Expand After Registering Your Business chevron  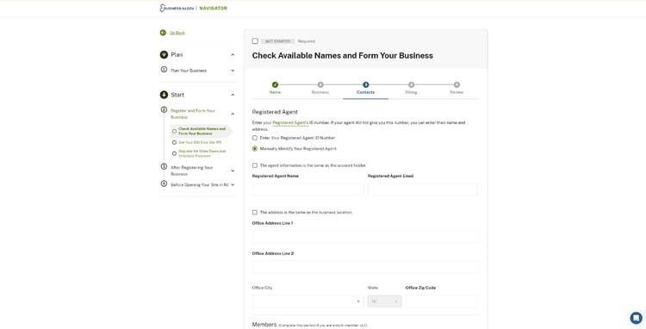(x=233, y=171)
